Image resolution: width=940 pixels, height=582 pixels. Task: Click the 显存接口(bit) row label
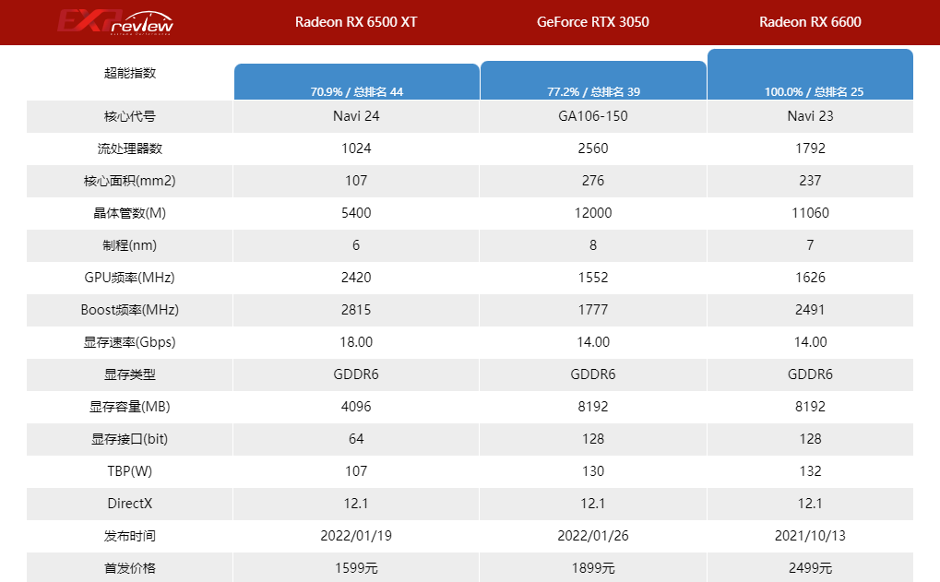(x=129, y=440)
